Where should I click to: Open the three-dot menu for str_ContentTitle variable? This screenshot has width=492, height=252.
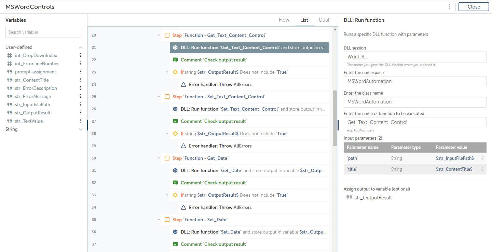pyautogui.click(x=81, y=80)
